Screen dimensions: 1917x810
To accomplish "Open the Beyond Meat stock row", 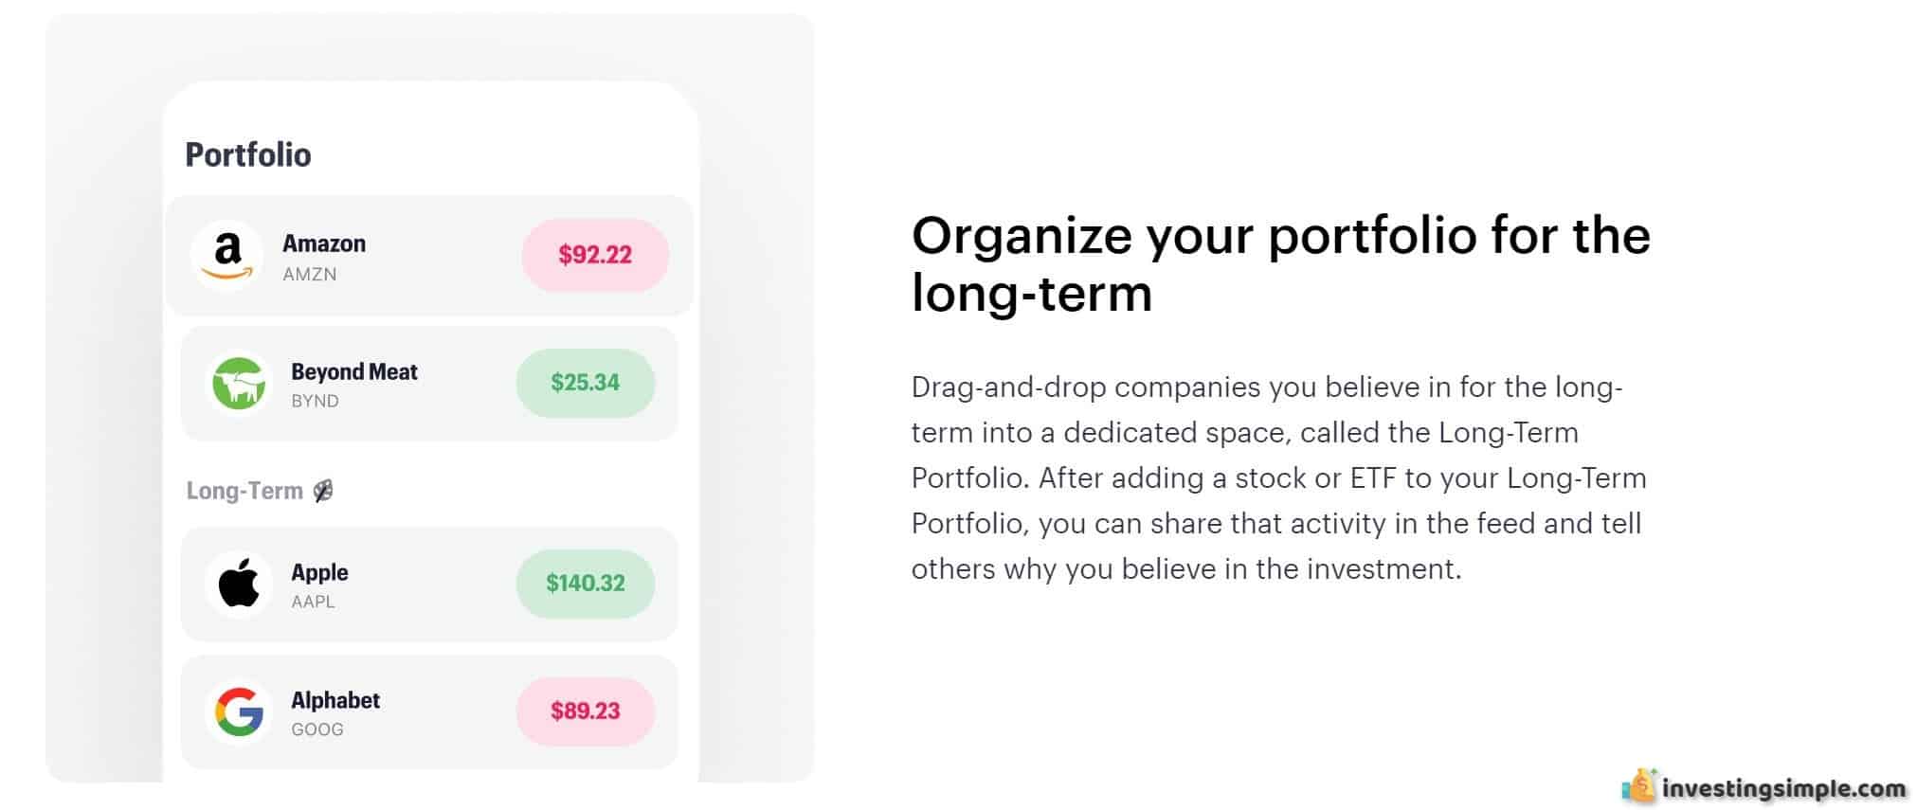I will tap(429, 384).
